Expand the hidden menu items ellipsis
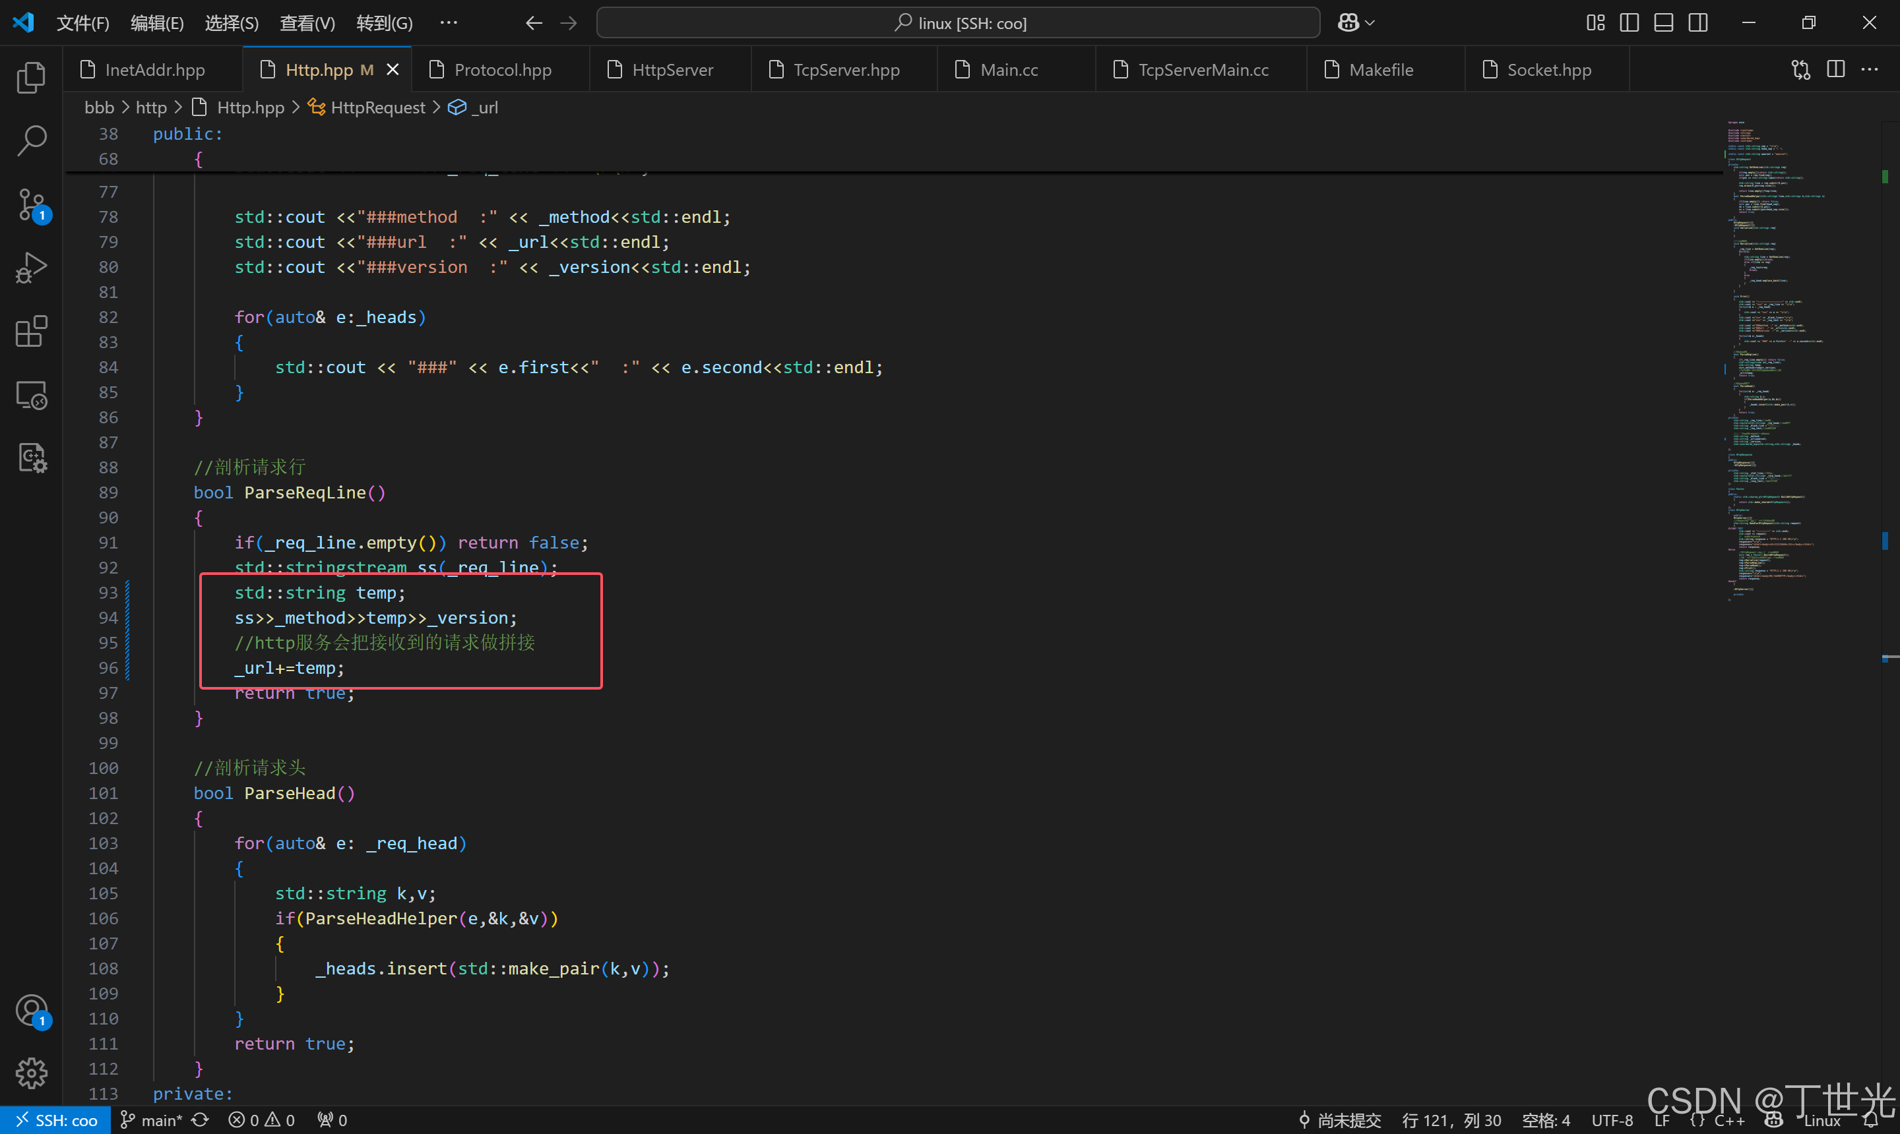The height and width of the screenshot is (1134, 1900). click(x=449, y=23)
